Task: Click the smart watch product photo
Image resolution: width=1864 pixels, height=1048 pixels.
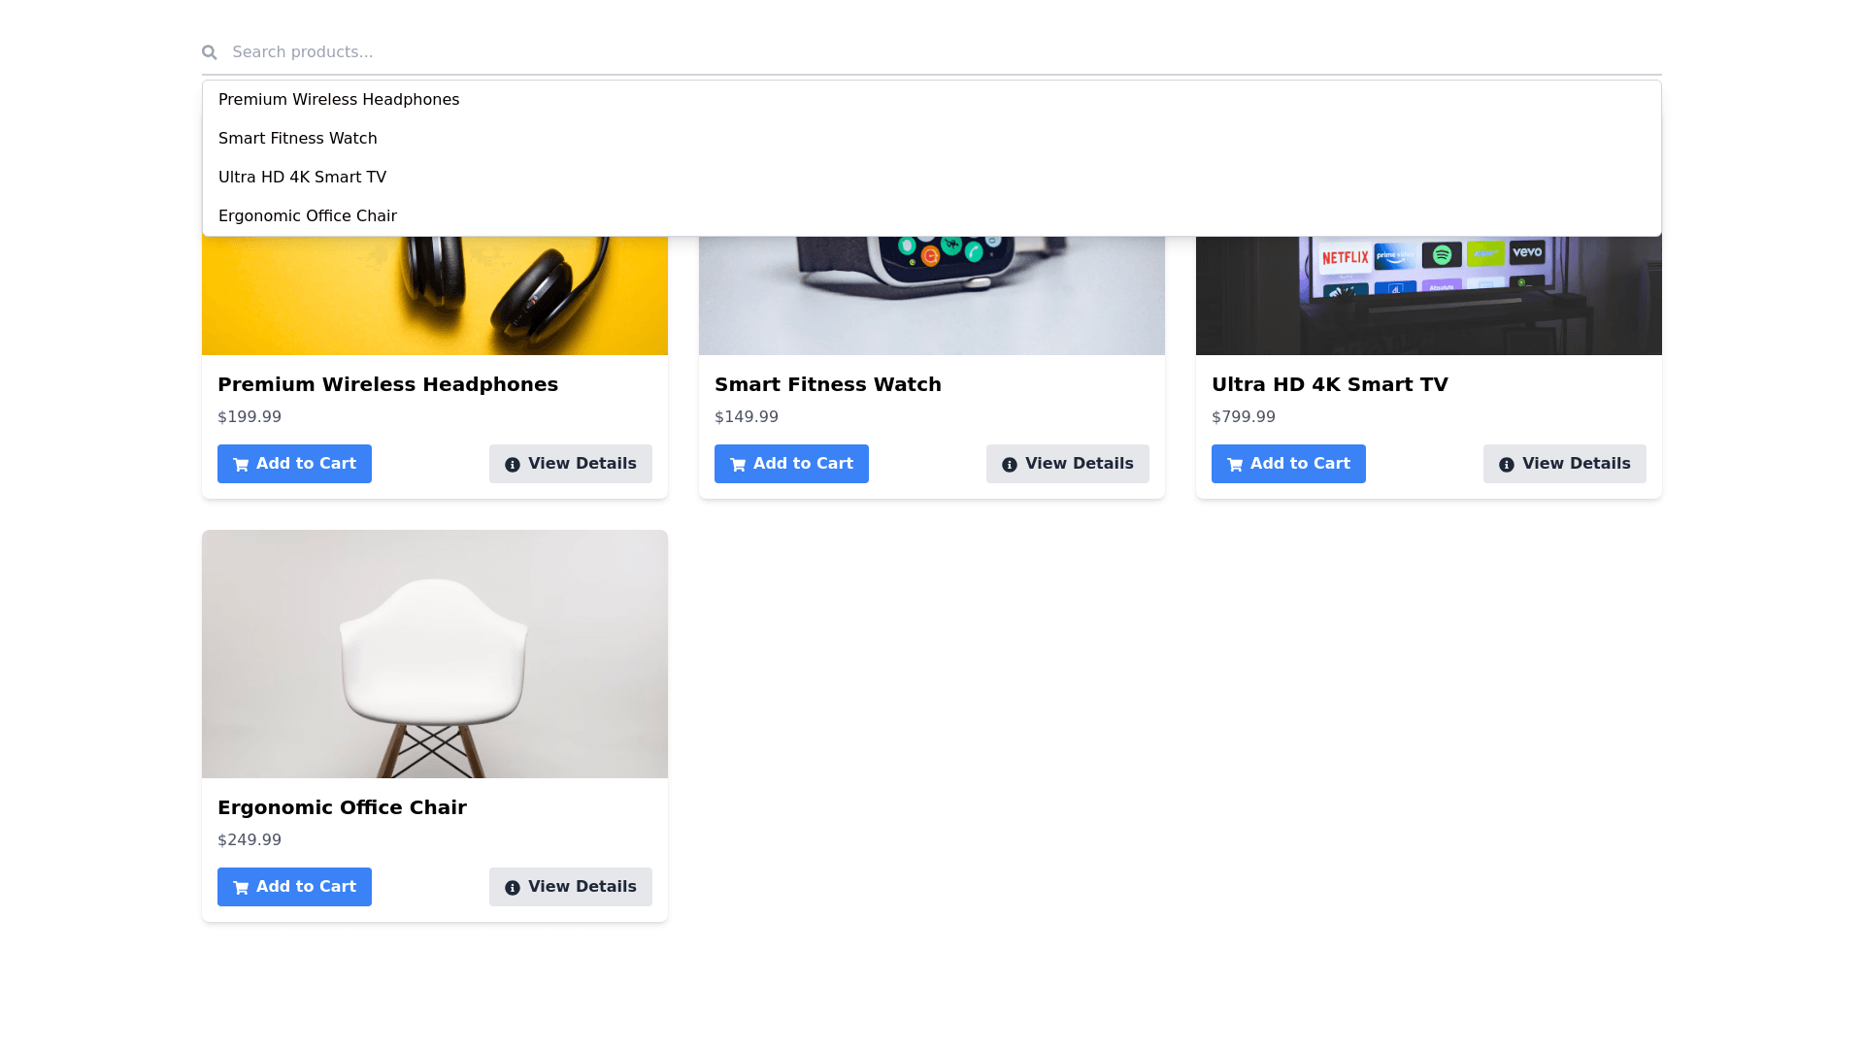Action: (932, 296)
